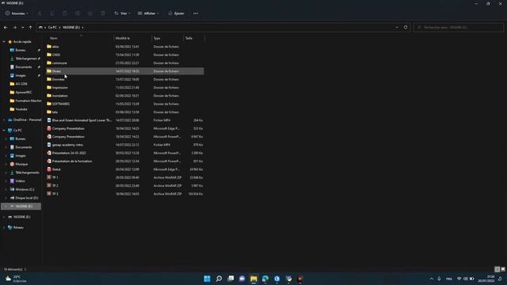Click the Paste icon in toolbar
507x285 pixels.
point(65,13)
